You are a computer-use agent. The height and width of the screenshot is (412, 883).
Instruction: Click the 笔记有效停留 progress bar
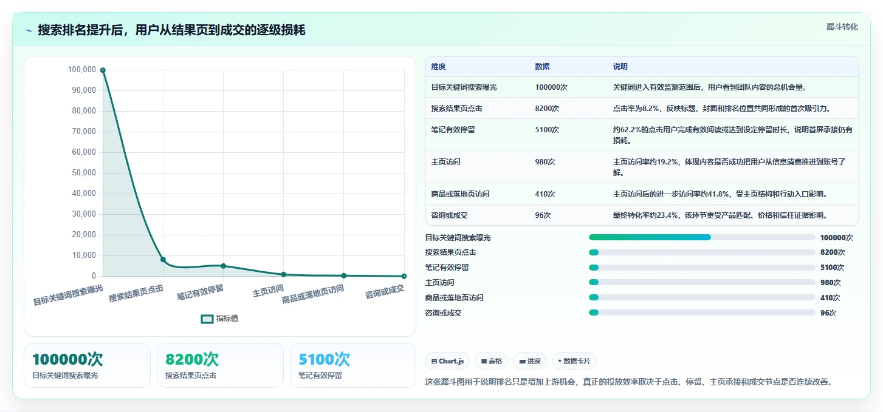pos(702,268)
